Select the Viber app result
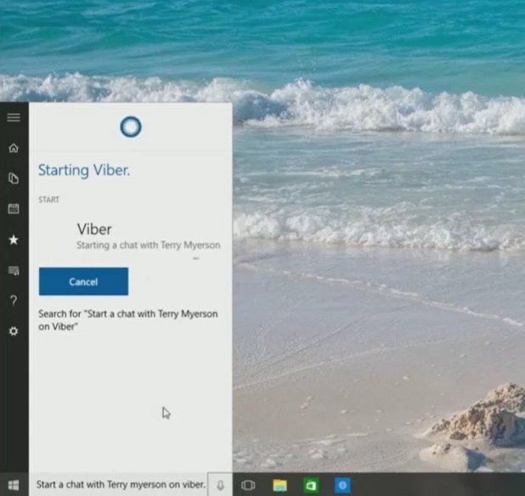Image resolution: width=525 pixels, height=496 pixels. (130, 236)
